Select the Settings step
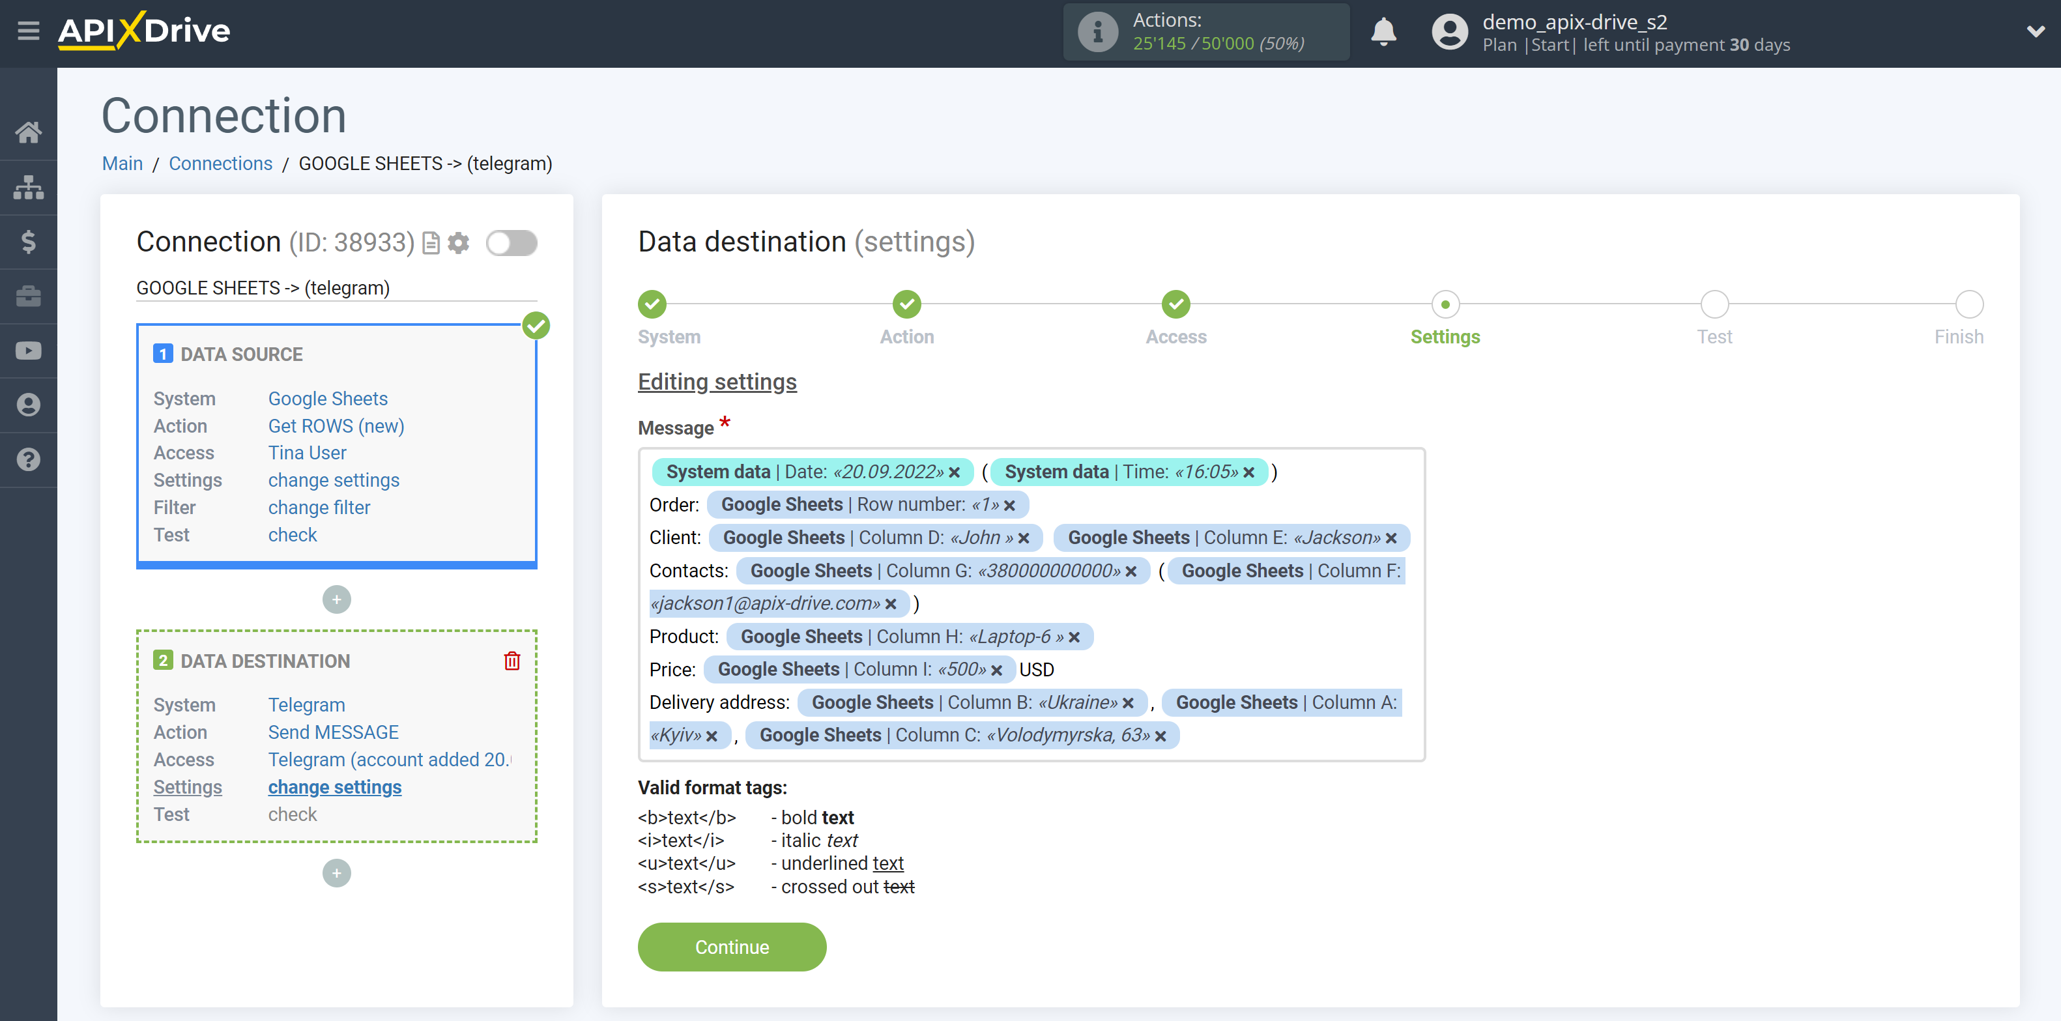Image resolution: width=2061 pixels, height=1021 pixels. point(1445,304)
